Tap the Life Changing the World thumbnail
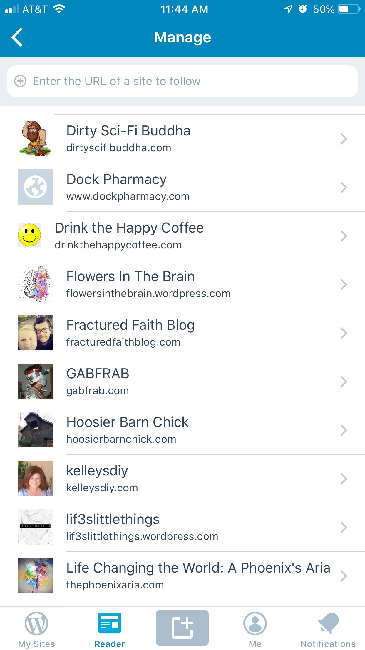 click(35, 576)
